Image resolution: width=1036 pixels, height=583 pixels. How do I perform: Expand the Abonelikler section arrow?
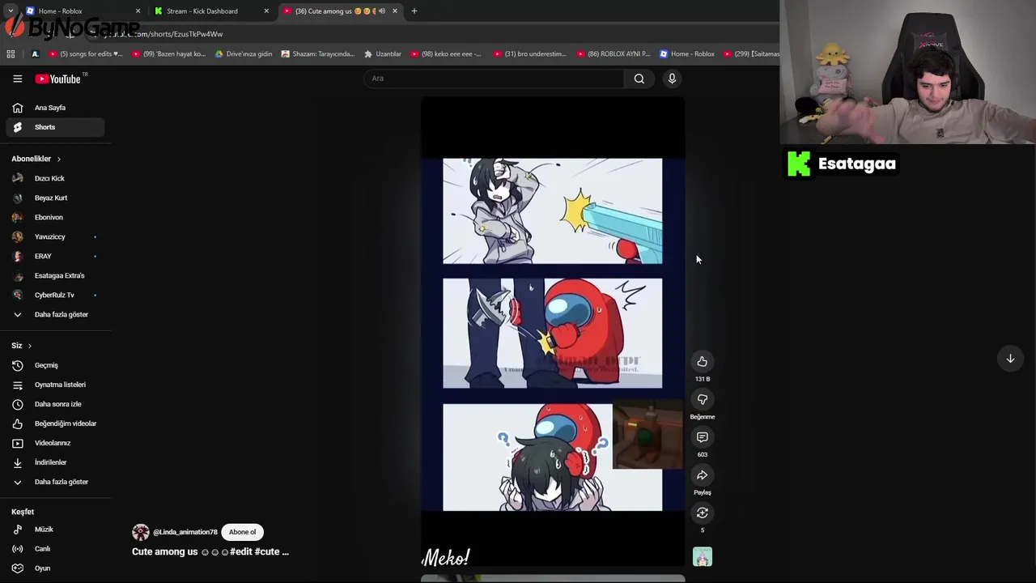coord(58,159)
